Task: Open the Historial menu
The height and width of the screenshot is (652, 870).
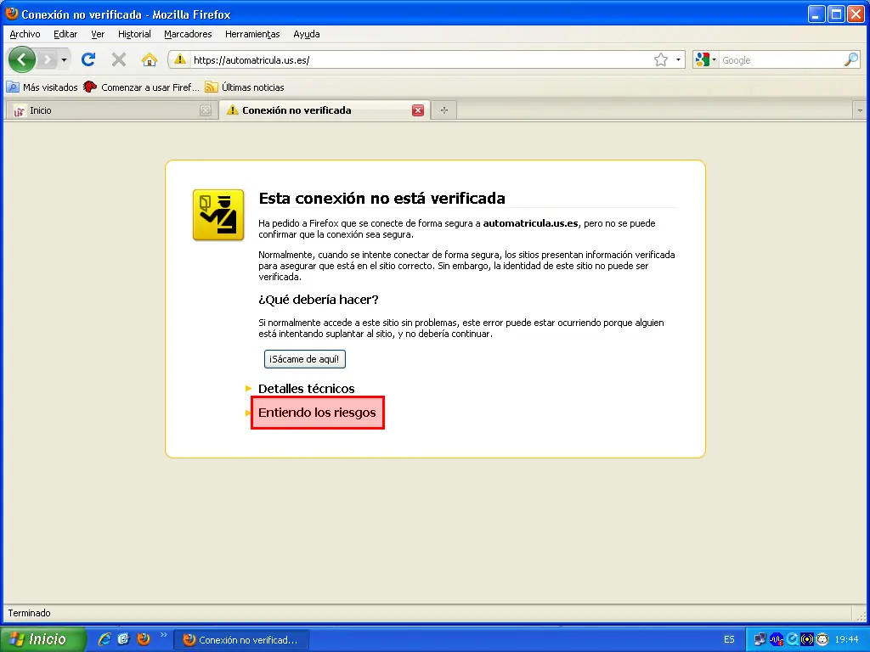Action: click(x=134, y=34)
